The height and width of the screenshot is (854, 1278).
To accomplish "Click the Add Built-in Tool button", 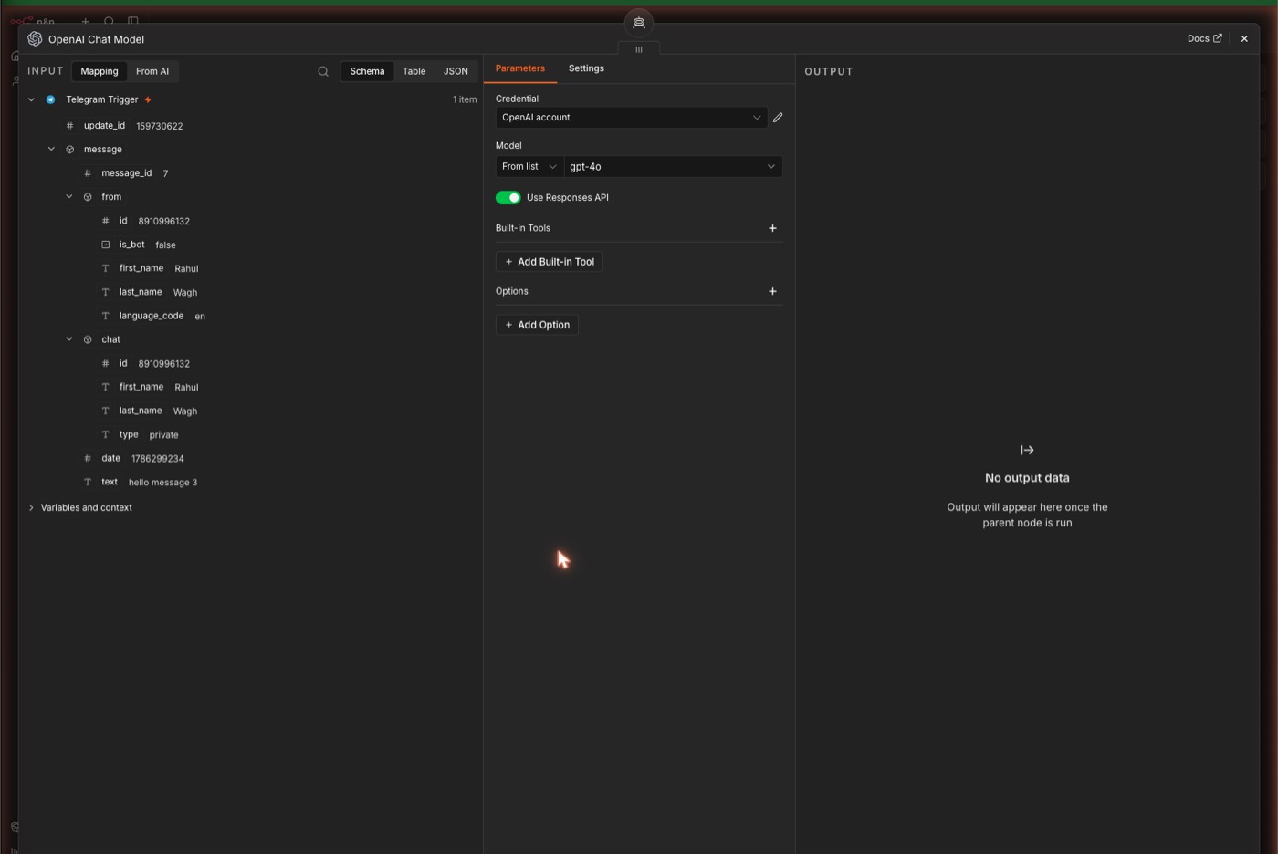I will [550, 262].
